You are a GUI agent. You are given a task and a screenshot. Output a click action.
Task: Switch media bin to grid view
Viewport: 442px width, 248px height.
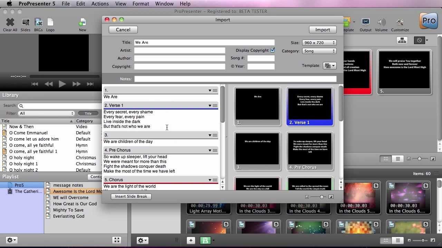[x=386, y=240]
